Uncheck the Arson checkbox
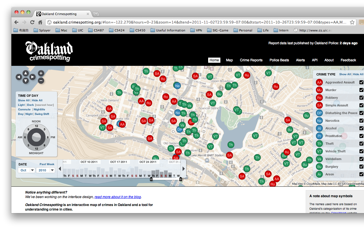The height and width of the screenshot is (227, 364). (361, 174)
